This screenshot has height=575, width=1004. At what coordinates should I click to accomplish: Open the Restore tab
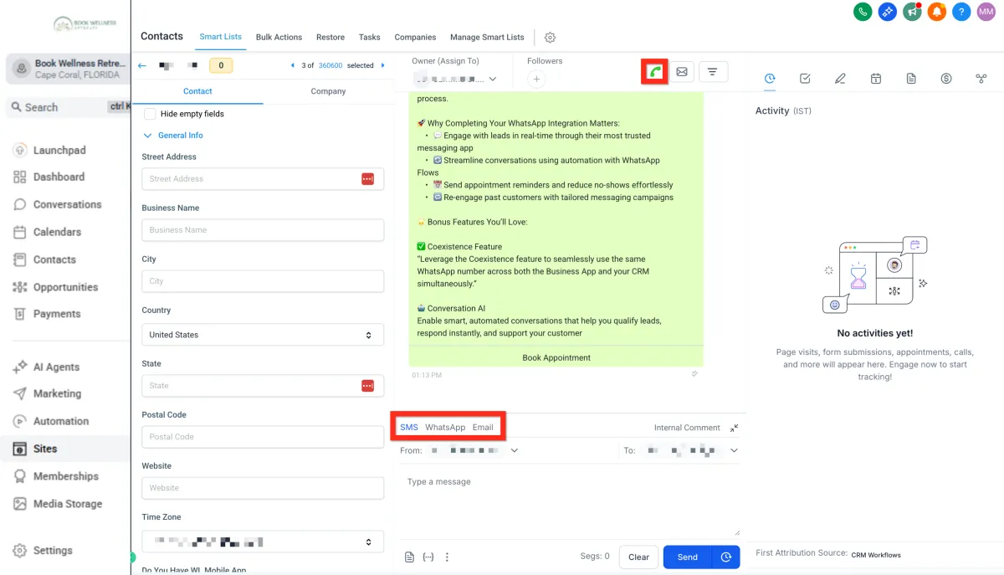[330, 38]
